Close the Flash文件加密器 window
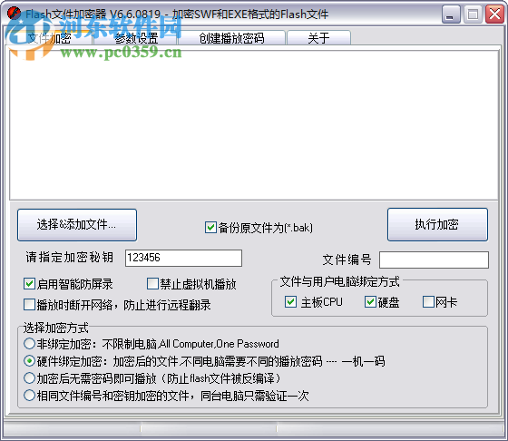 pyautogui.click(x=494, y=15)
